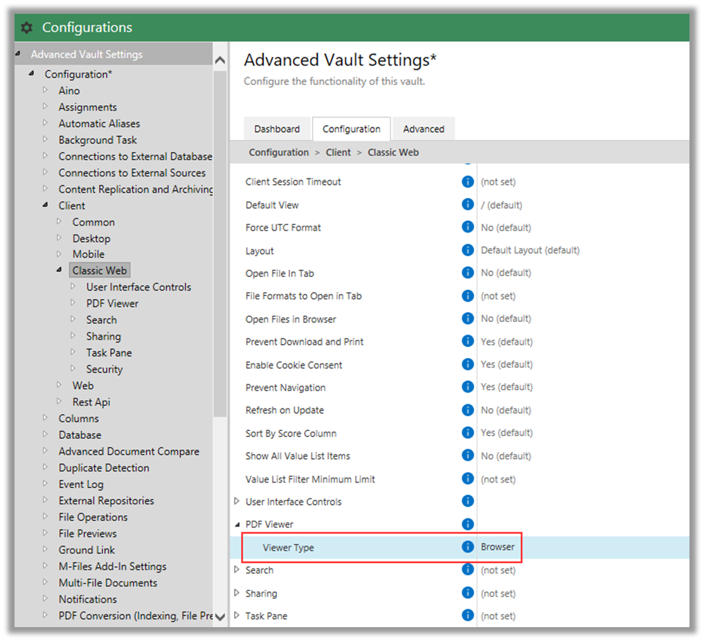Expand the Aino tree node
This screenshot has width=704, height=641.
(45, 90)
